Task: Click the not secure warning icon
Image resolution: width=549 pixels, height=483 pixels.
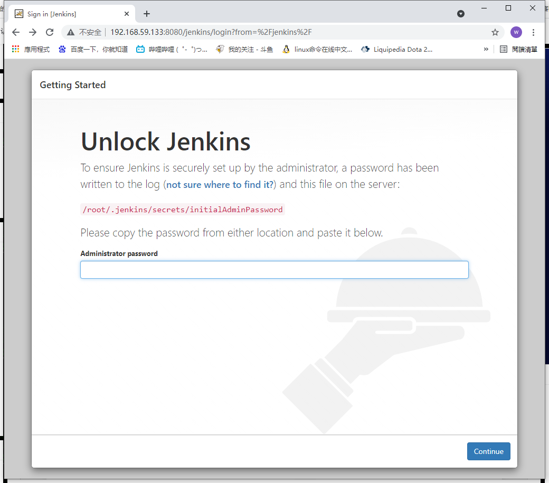Action: click(71, 32)
